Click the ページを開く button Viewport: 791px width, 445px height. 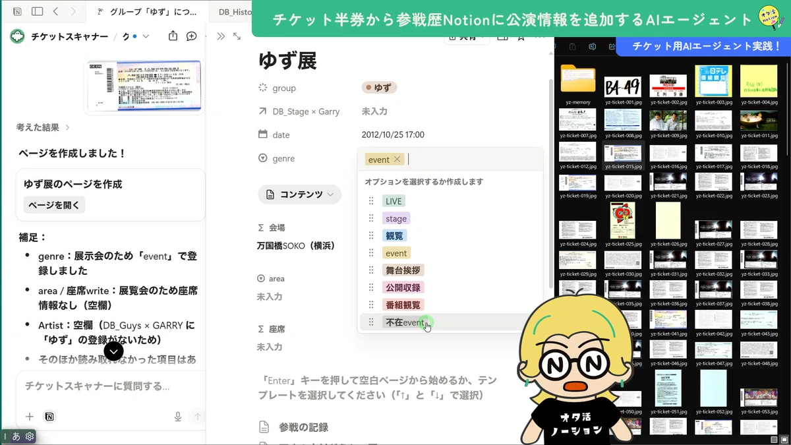click(54, 205)
